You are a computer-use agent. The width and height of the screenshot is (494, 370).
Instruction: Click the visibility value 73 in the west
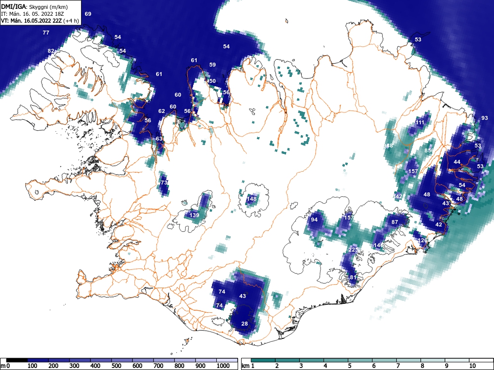(164, 183)
